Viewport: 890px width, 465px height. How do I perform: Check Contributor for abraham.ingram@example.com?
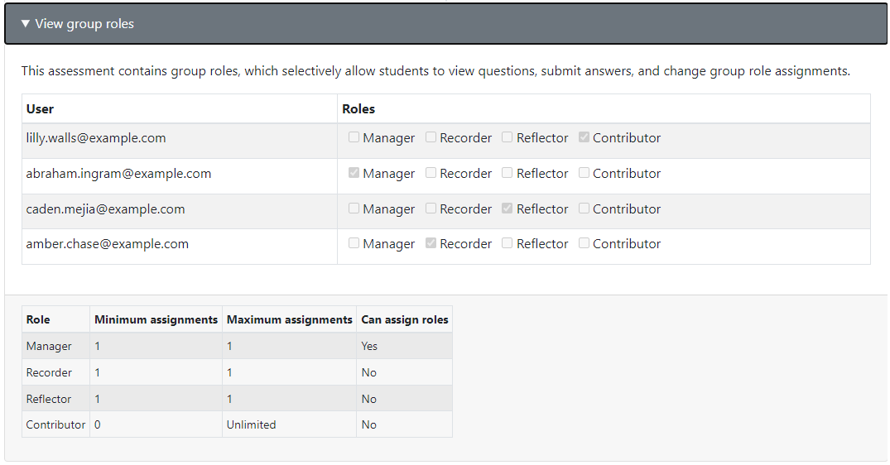click(584, 173)
